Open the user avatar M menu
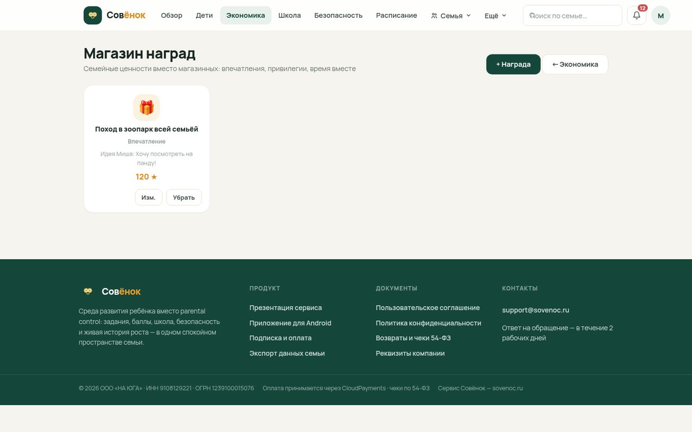The image size is (692, 432). pos(660,15)
